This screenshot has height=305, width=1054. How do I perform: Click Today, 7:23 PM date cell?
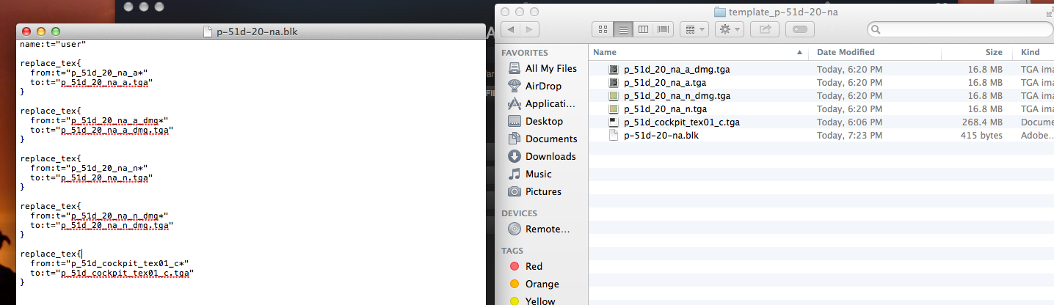(x=850, y=135)
